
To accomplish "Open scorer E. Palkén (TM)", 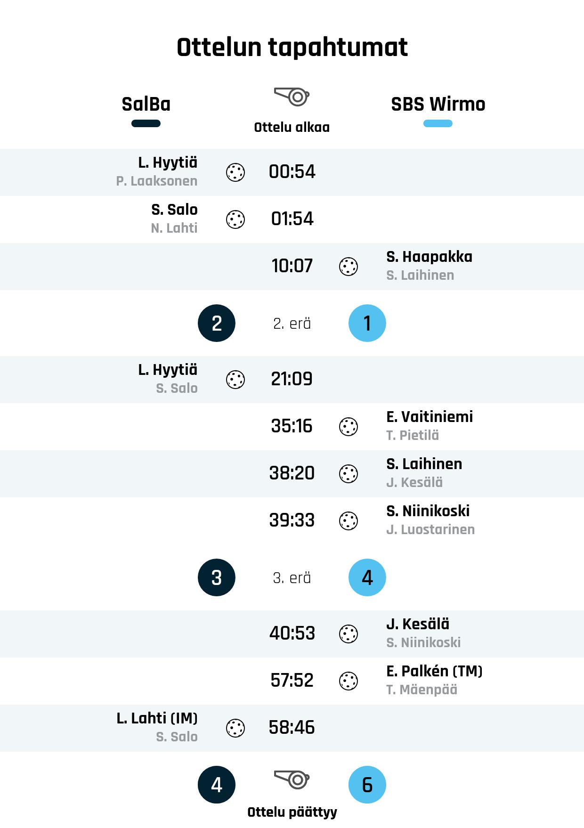I will (434, 671).
